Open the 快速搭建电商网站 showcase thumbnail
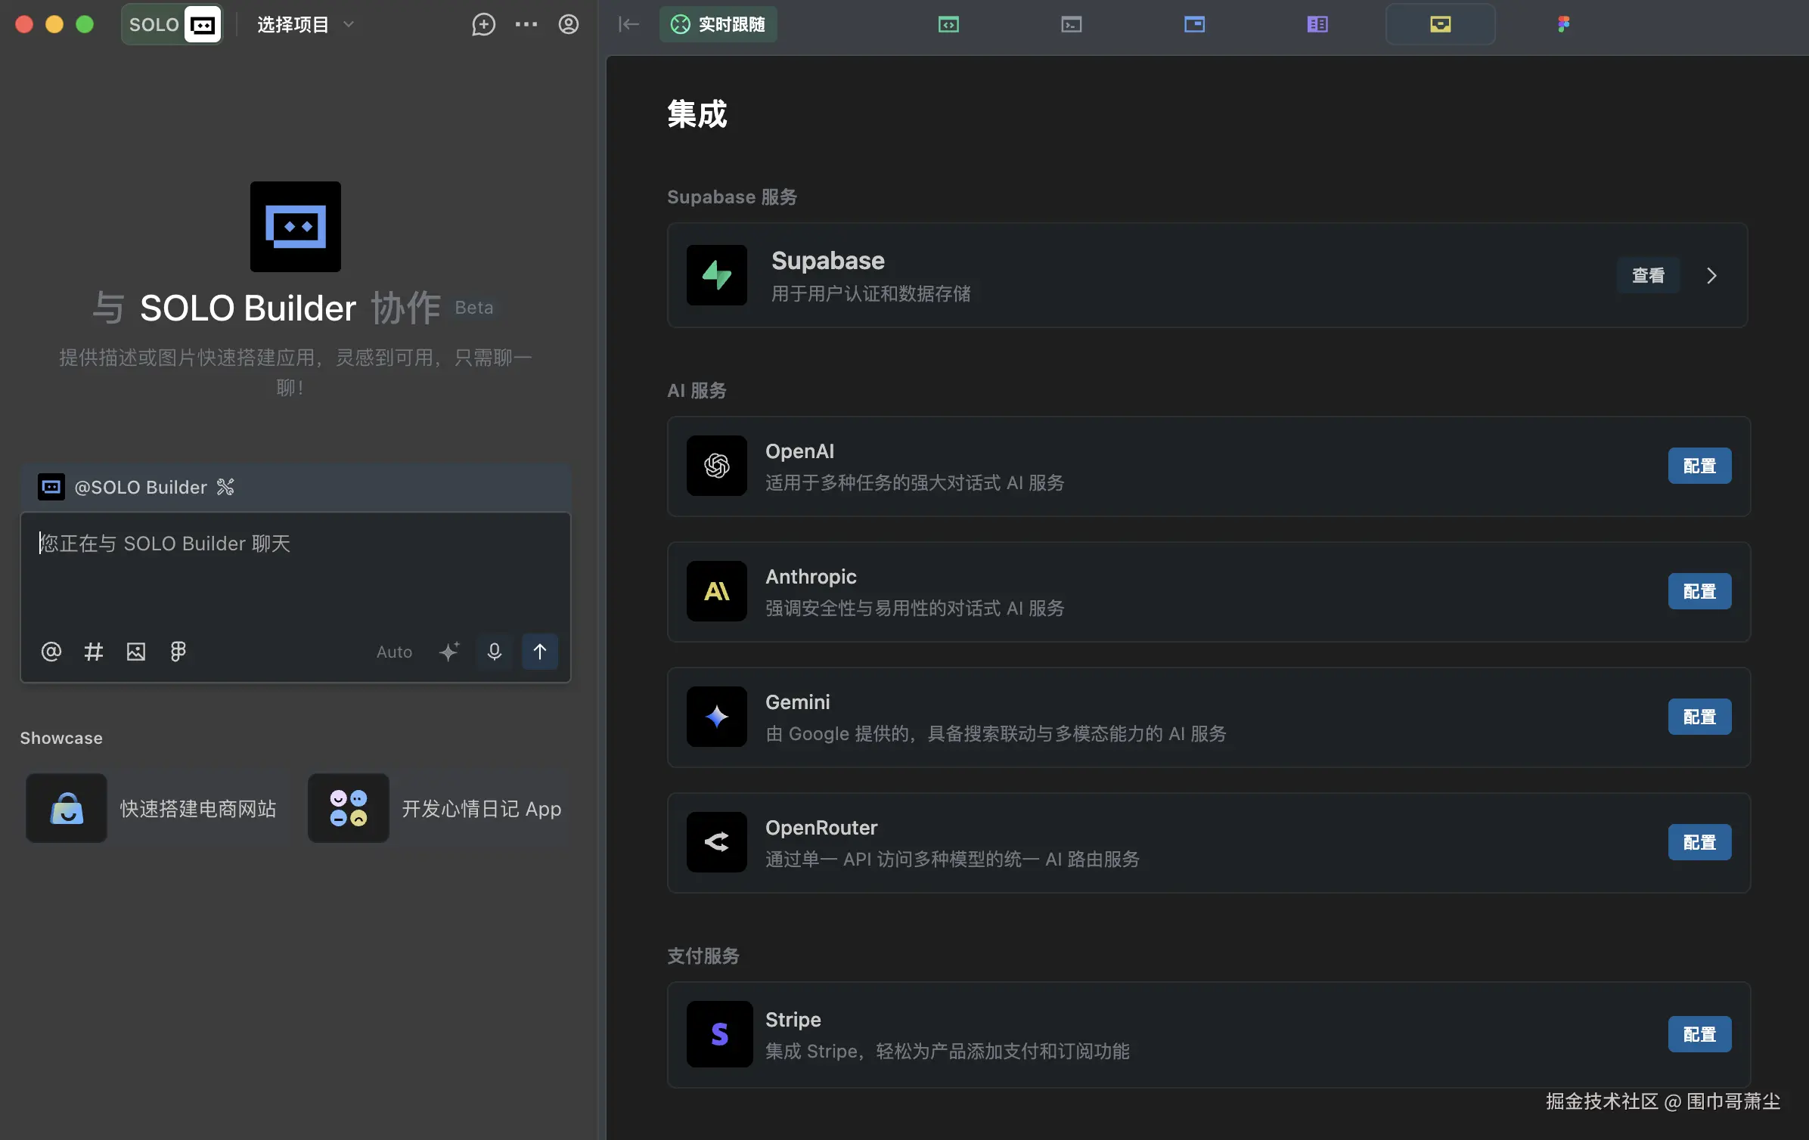This screenshot has width=1809, height=1140. [66, 807]
